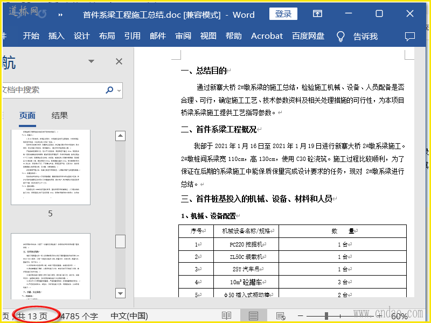Select the page 6 thumbnail below
The width and height of the screenshot is (431, 323).
tap(51, 266)
